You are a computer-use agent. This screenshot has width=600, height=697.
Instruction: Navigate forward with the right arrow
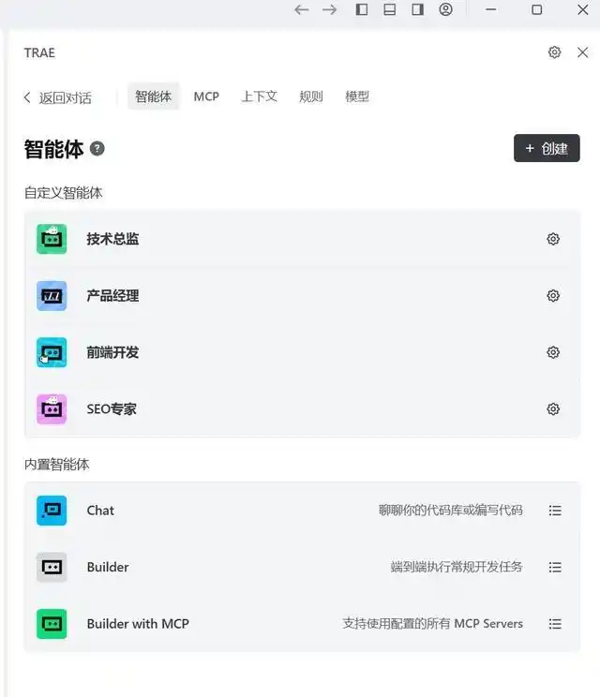click(330, 9)
